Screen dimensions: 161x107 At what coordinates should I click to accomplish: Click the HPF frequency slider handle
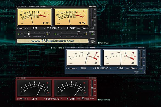point(29,34)
